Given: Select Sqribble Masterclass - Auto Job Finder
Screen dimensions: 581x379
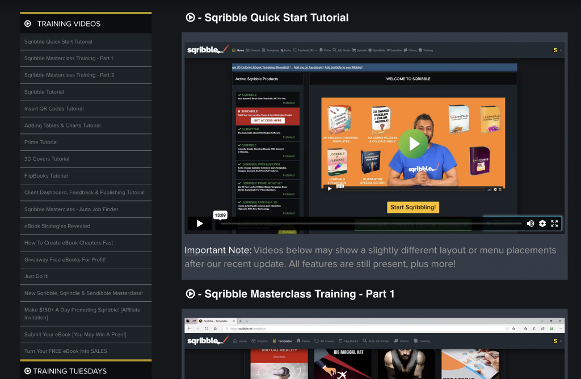Looking at the screenshot, I should point(86,209).
